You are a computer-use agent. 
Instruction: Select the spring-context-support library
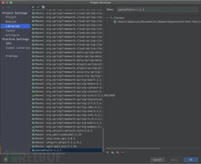point(67,88)
